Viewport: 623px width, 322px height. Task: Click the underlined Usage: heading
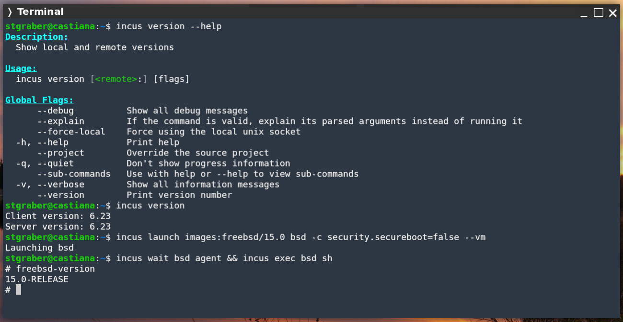tap(21, 68)
